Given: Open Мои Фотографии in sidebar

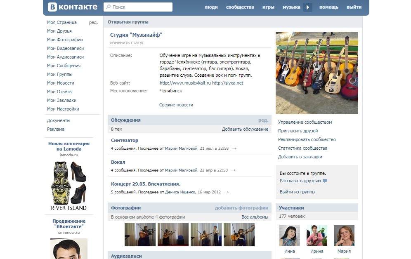Looking at the screenshot, I should click(x=65, y=40).
